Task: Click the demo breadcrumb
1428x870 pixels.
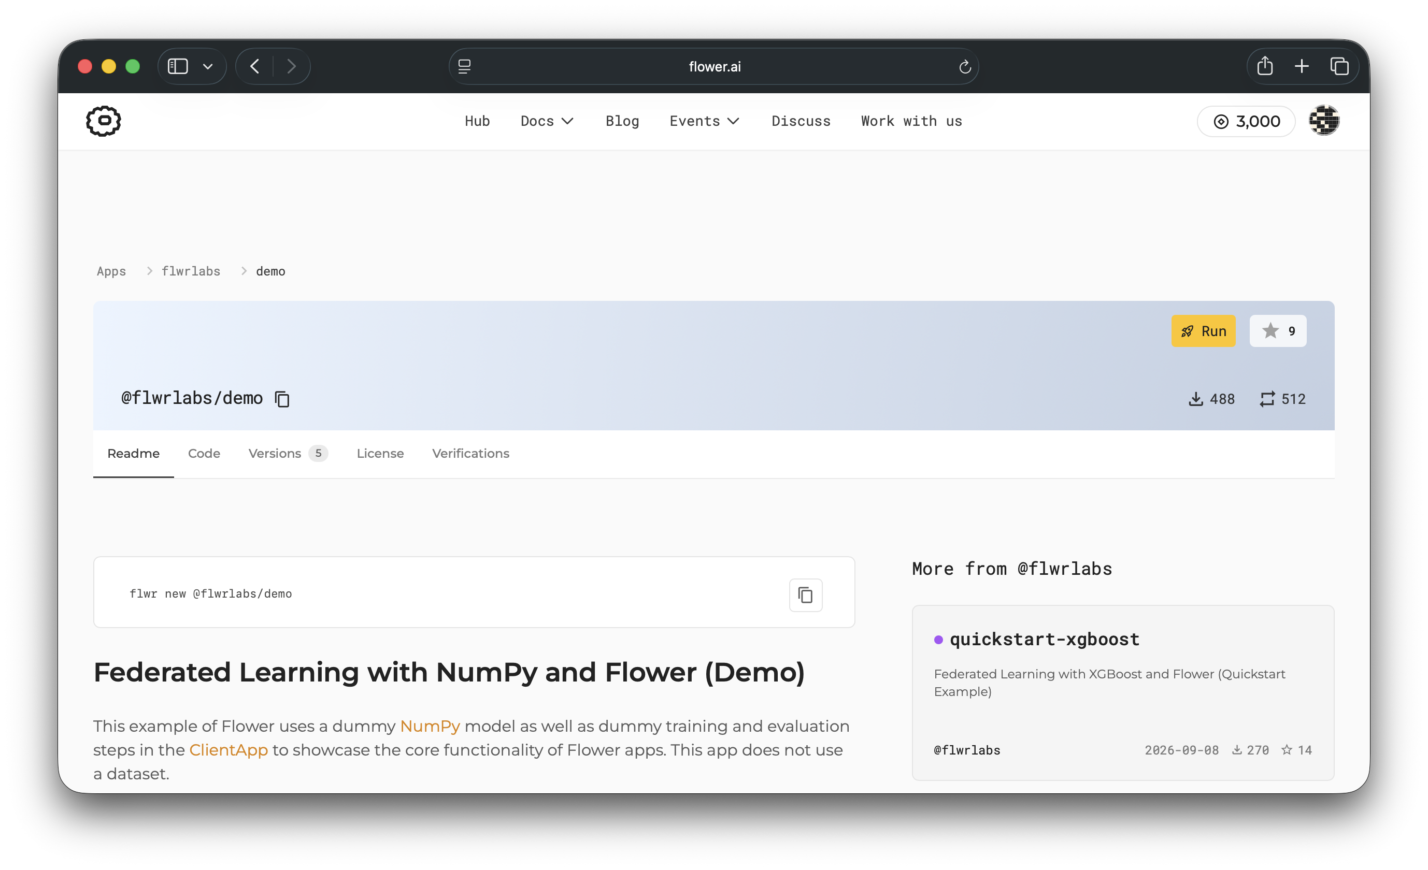Action: 270,271
